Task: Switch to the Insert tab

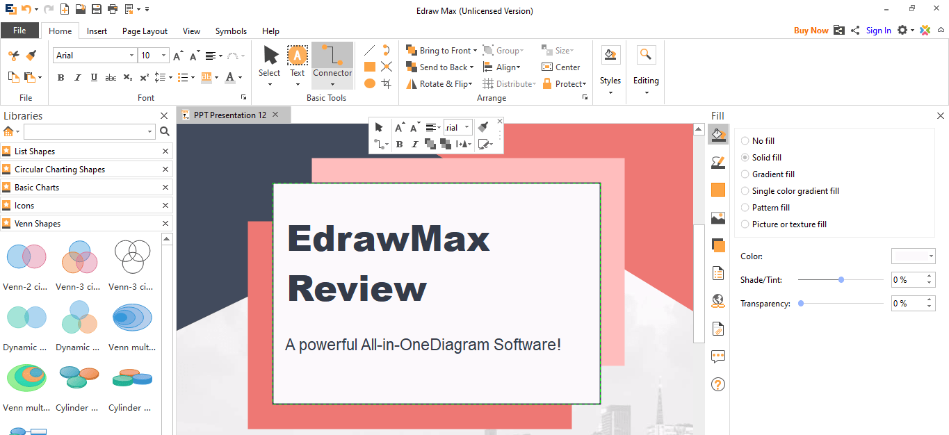Action: coord(97,31)
